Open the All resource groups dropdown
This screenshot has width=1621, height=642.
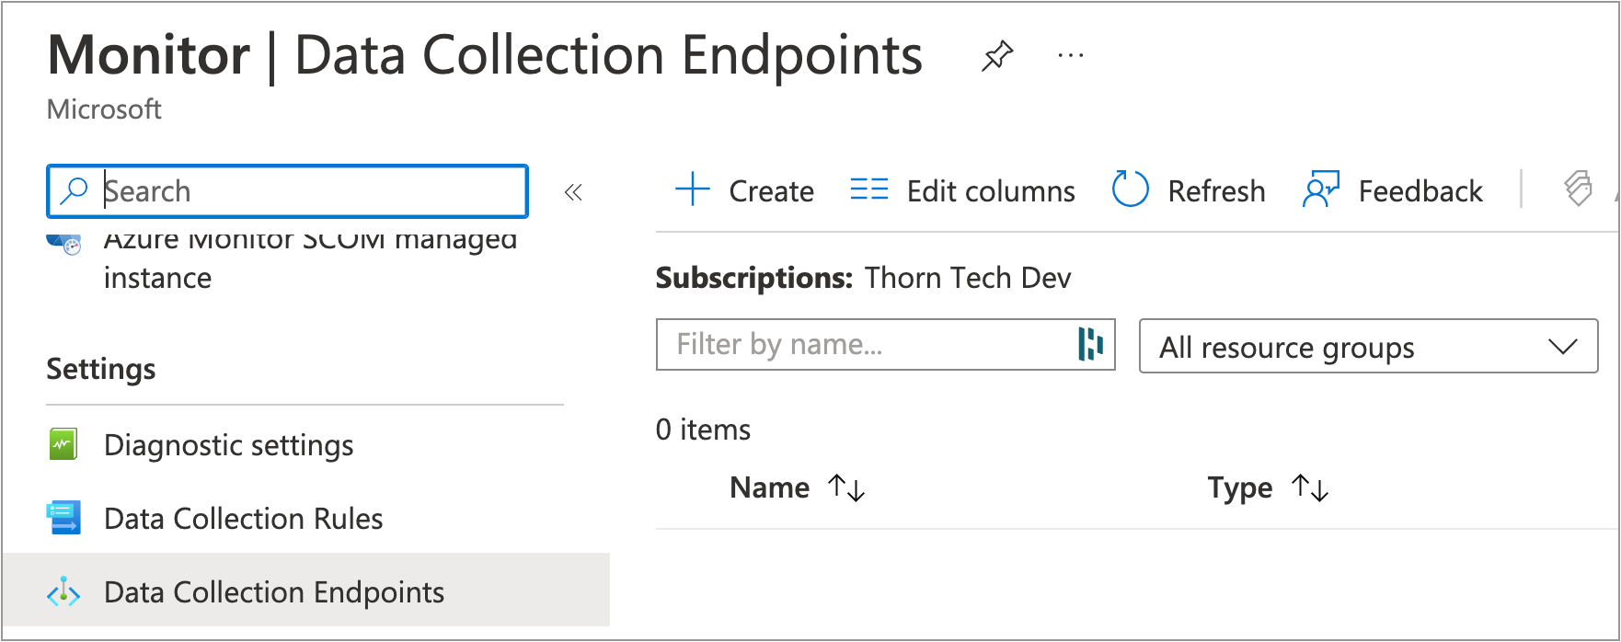[1368, 347]
